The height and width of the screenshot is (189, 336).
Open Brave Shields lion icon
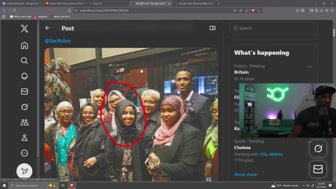253,10
